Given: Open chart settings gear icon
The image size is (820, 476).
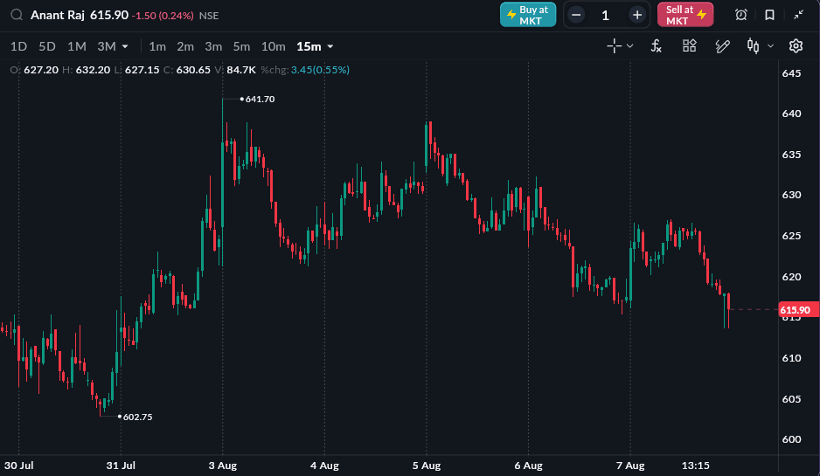Looking at the screenshot, I should [796, 46].
